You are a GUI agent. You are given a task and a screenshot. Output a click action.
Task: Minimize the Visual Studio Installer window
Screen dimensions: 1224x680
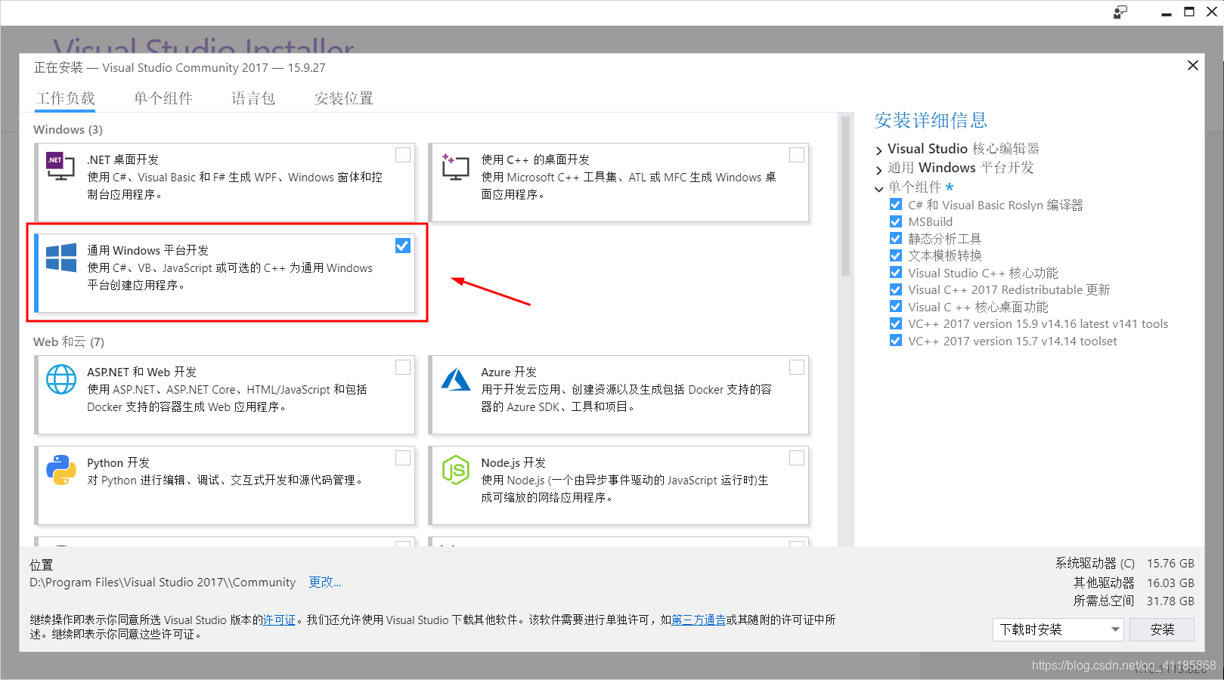tap(1167, 13)
